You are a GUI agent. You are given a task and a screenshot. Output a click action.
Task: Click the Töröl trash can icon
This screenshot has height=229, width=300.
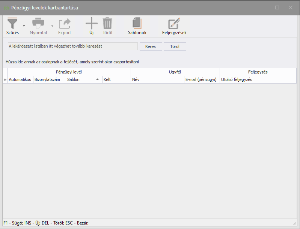pos(107,24)
